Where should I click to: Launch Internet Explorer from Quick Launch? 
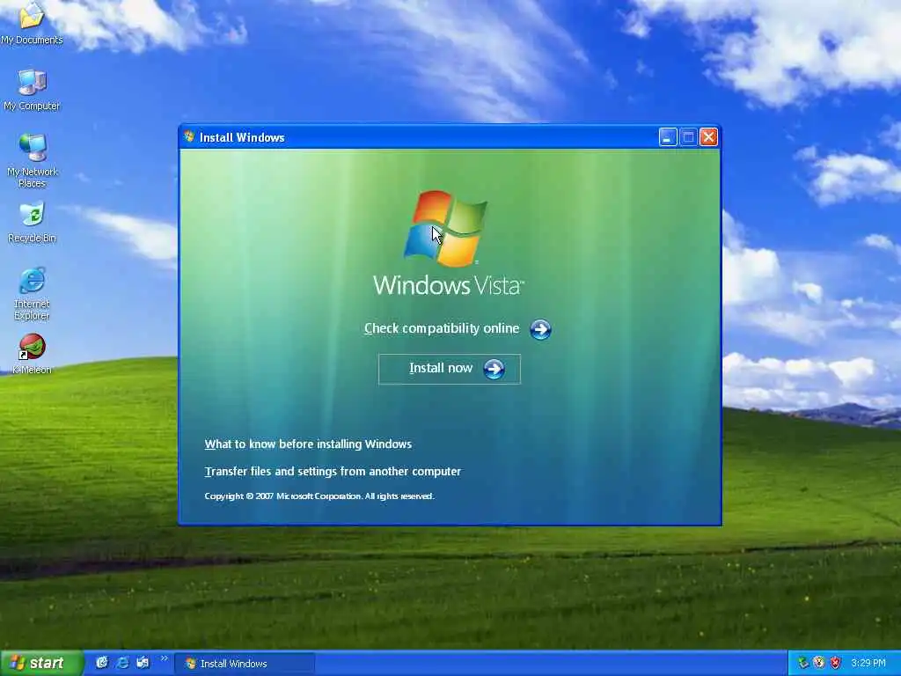pyautogui.click(x=122, y=663)
